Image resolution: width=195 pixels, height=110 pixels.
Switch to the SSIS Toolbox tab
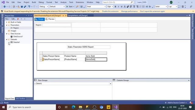pyautogui.click(x=20, y=98)
